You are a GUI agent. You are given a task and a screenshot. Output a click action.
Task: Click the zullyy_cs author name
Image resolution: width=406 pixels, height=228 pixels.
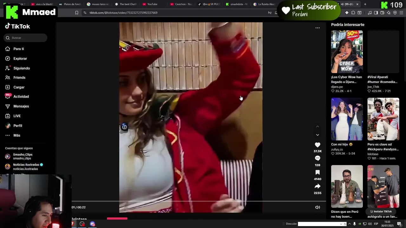click(x=337, y=149)
